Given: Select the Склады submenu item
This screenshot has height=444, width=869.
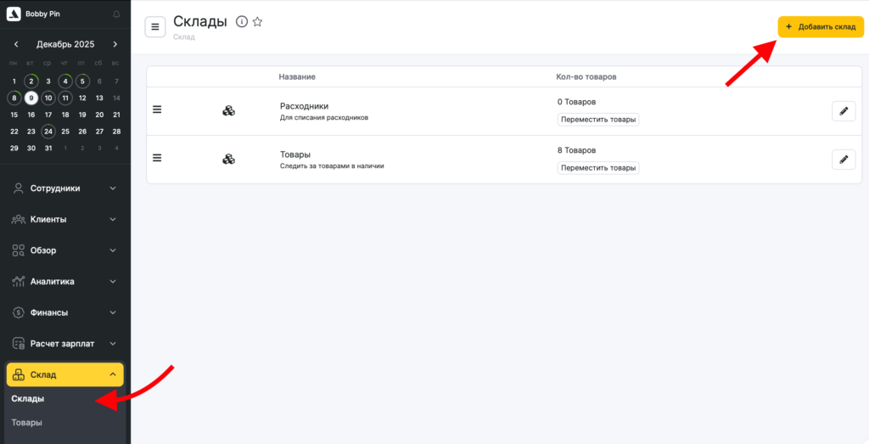Looking at the screenshot, I should [x=28, y=398].
